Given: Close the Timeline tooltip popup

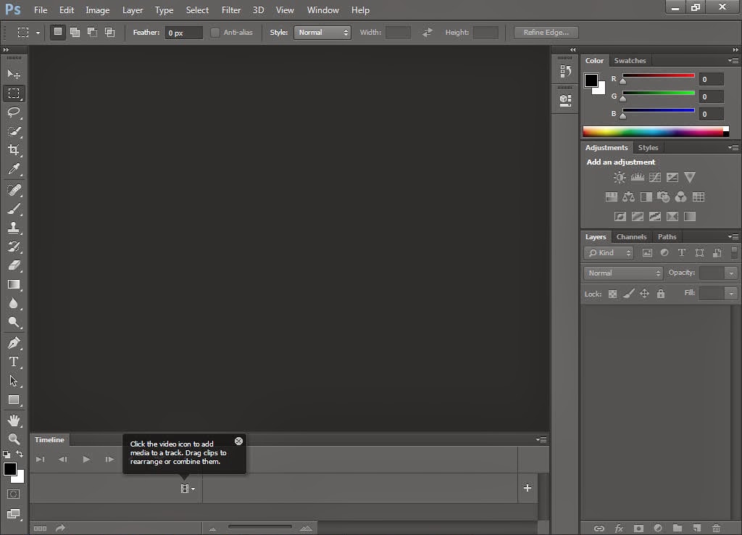Looking at the screenshot, I should click(238, 441).
